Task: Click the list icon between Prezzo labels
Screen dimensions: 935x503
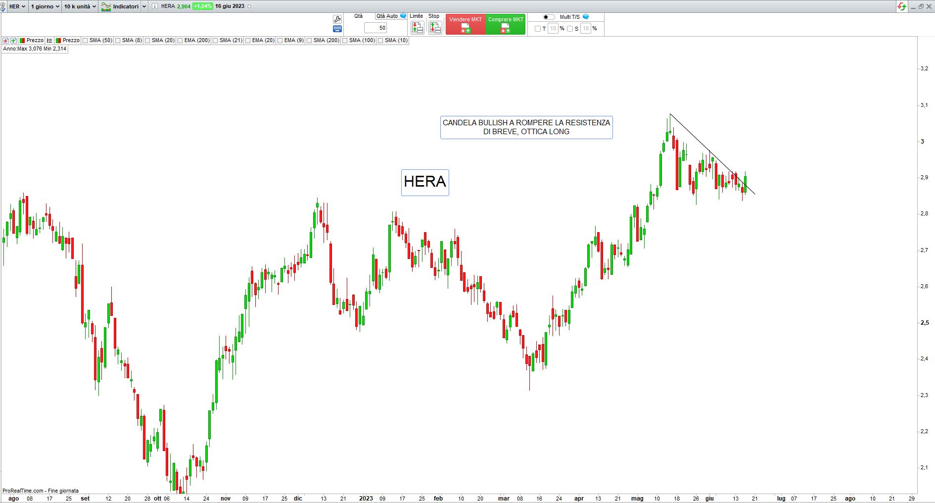Action: pos(49,41)
